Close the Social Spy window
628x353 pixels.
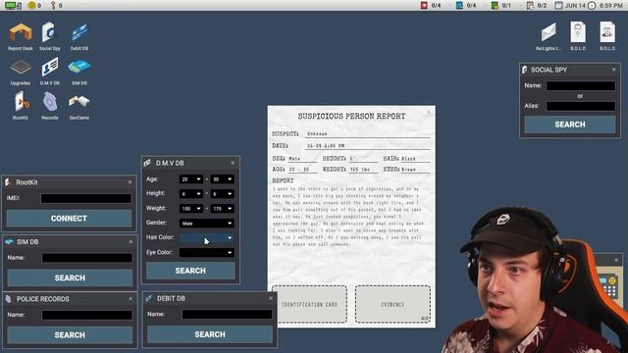pyautogui.click(x=614, y=70)
